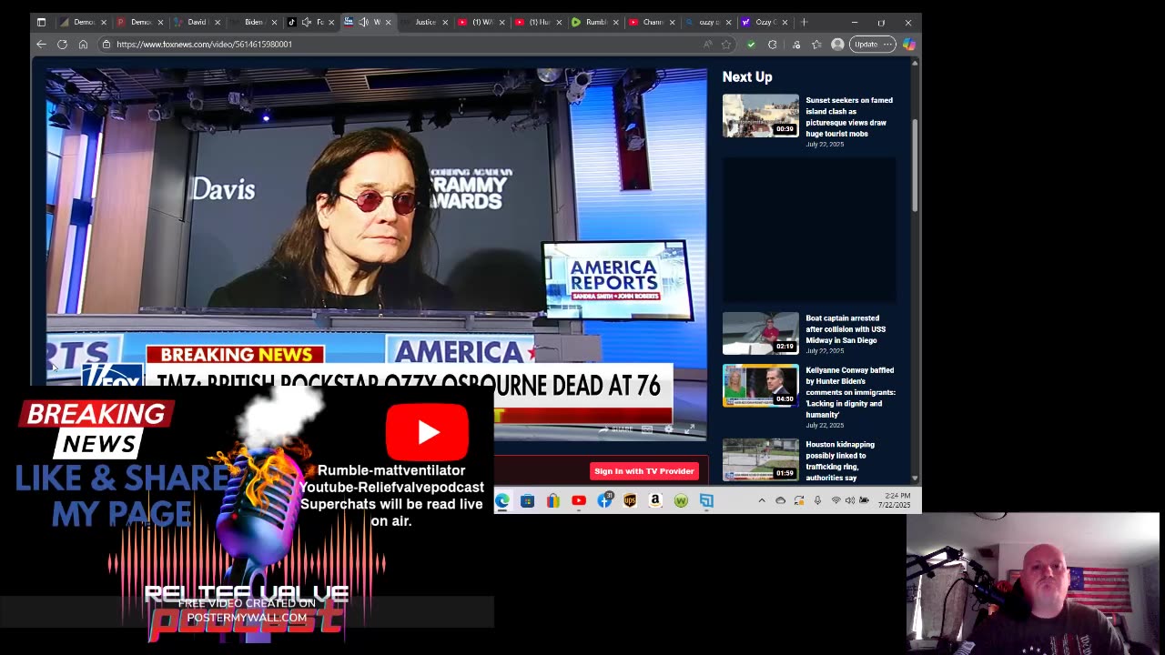Reload the Fox News page
The height and width of the screenshot is (655, 1165).
pos(62,45)
